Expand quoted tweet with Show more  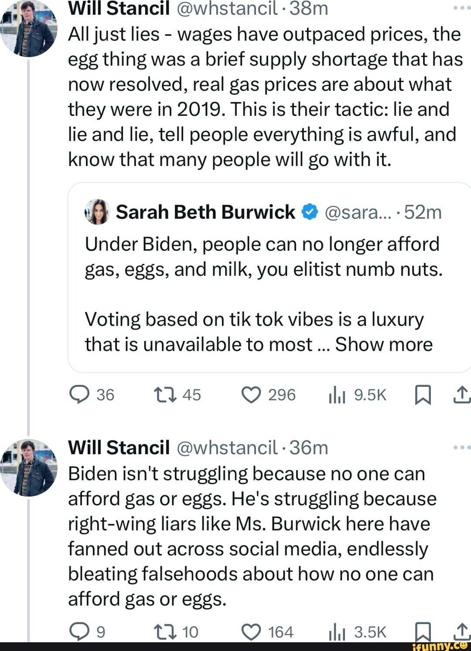pos(384,344)
